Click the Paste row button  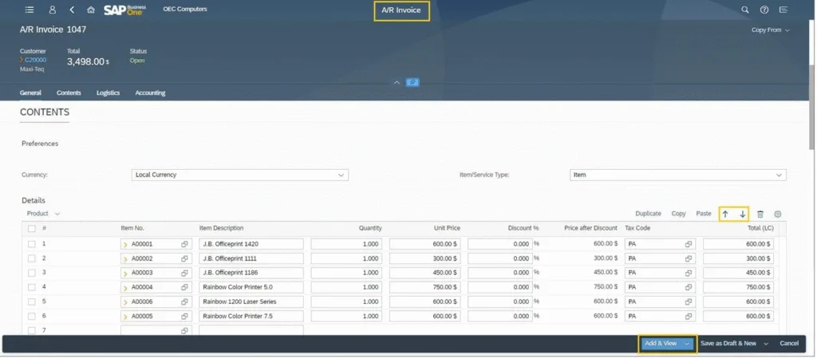704,214
